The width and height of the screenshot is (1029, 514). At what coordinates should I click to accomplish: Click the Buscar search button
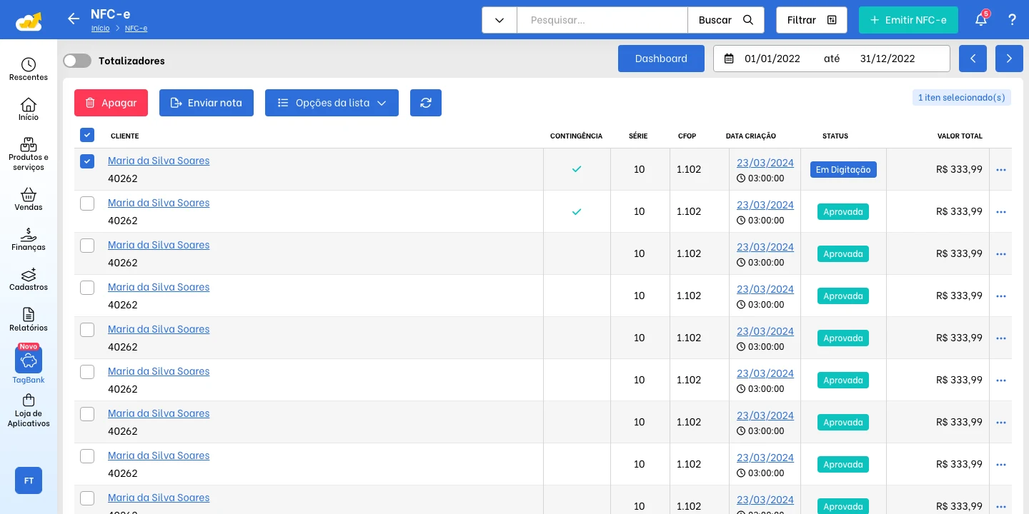click(726, 20)
